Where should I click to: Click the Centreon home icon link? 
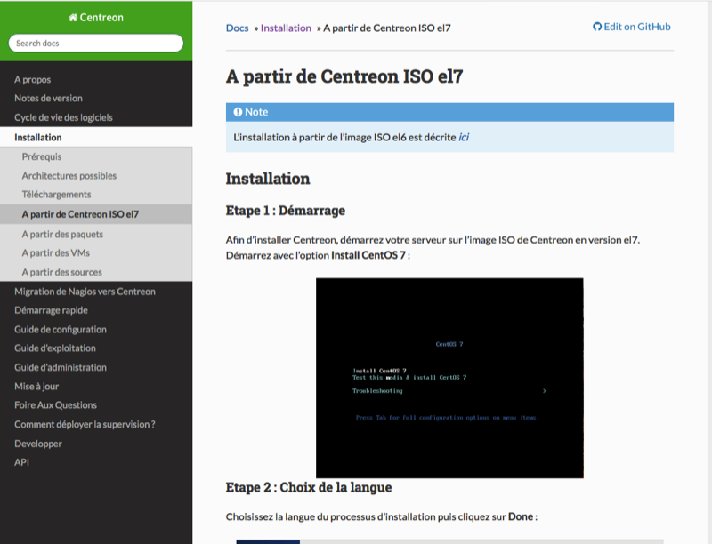tap(96, 17)
